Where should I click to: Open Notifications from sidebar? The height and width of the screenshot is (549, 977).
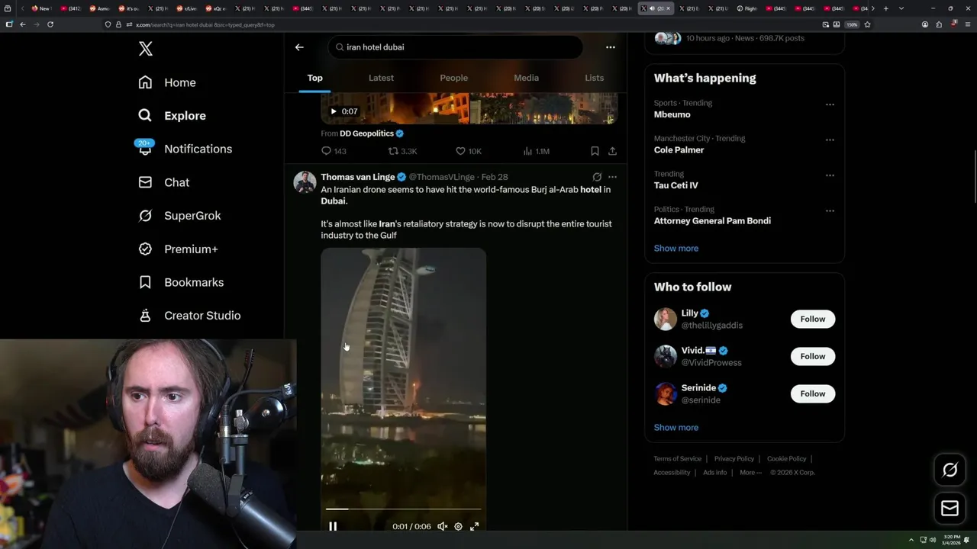185,149
